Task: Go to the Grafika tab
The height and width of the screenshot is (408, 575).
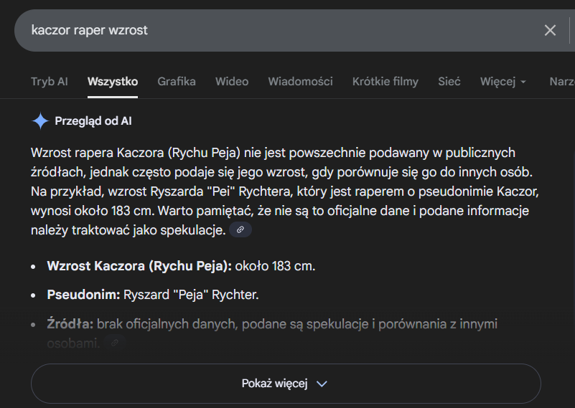Action: point(177,82)
